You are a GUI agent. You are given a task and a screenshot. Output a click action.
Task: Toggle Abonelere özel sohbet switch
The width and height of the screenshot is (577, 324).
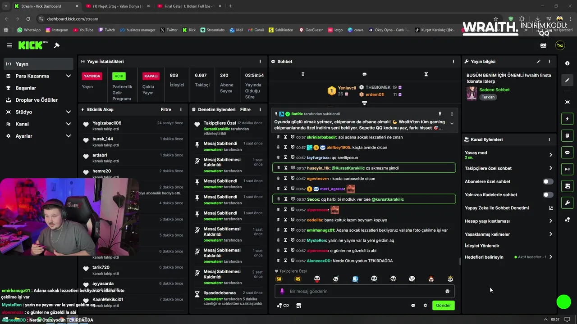(x=548, y=182)
